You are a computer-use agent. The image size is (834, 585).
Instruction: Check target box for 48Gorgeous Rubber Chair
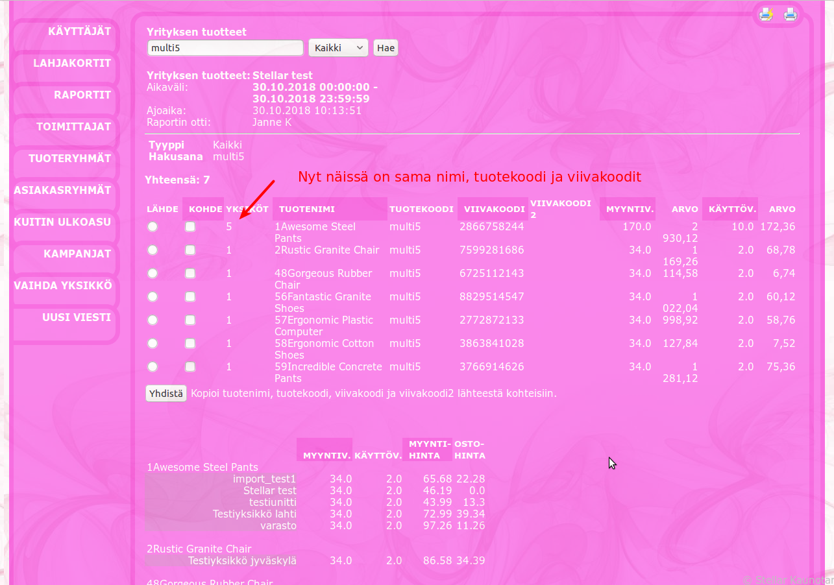pyautogui.click(x=190, y=274)
